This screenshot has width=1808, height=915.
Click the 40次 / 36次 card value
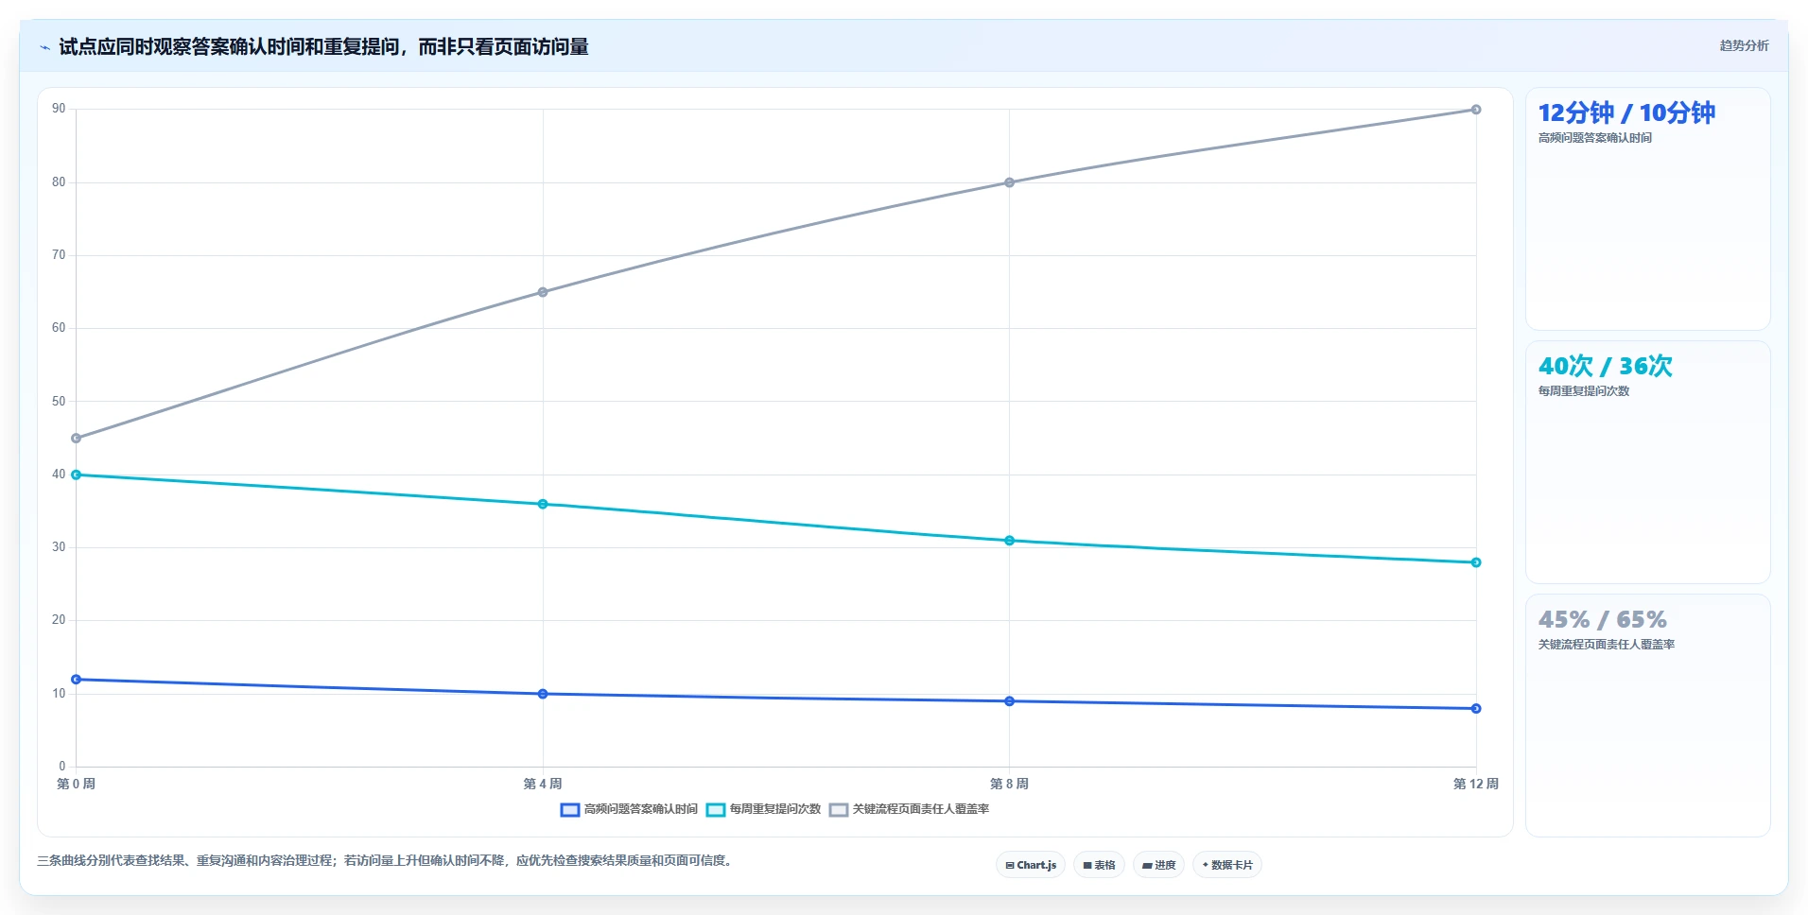click(x=1605, y=366)
